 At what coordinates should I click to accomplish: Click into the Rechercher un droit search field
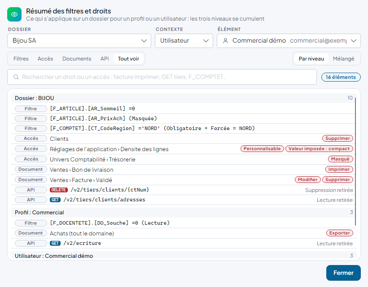coord(162,77)
